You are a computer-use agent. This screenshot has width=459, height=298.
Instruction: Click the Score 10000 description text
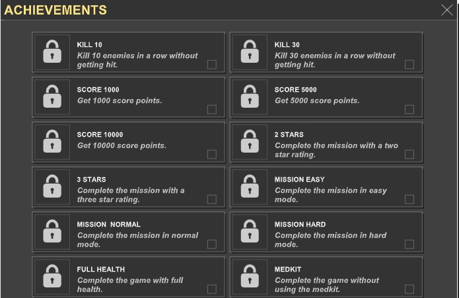coord(122,145)
